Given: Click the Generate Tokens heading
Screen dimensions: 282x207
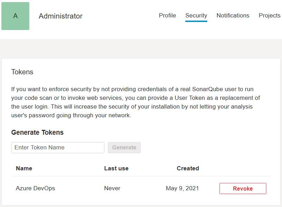Looking at the screenshot, I should (x=37, y=132).
